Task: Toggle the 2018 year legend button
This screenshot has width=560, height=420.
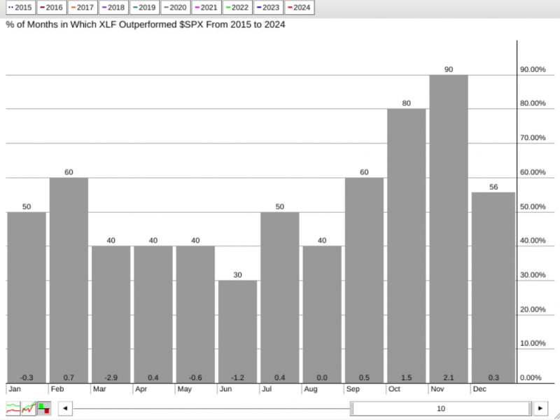Action: coord(113,8)
